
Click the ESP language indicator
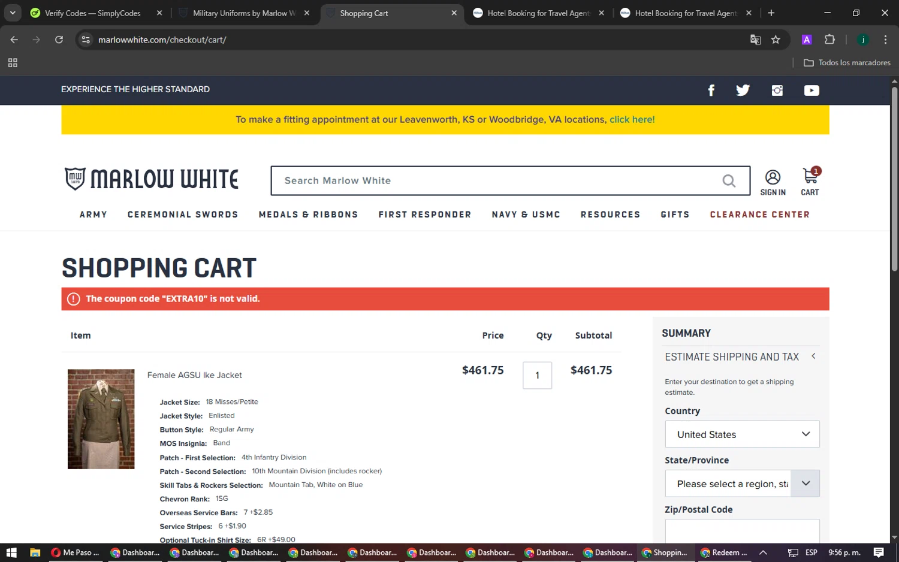tap(811, 552)
